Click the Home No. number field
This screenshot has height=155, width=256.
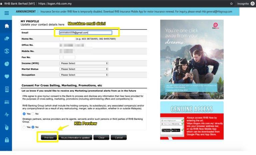[x=69, y=39]
